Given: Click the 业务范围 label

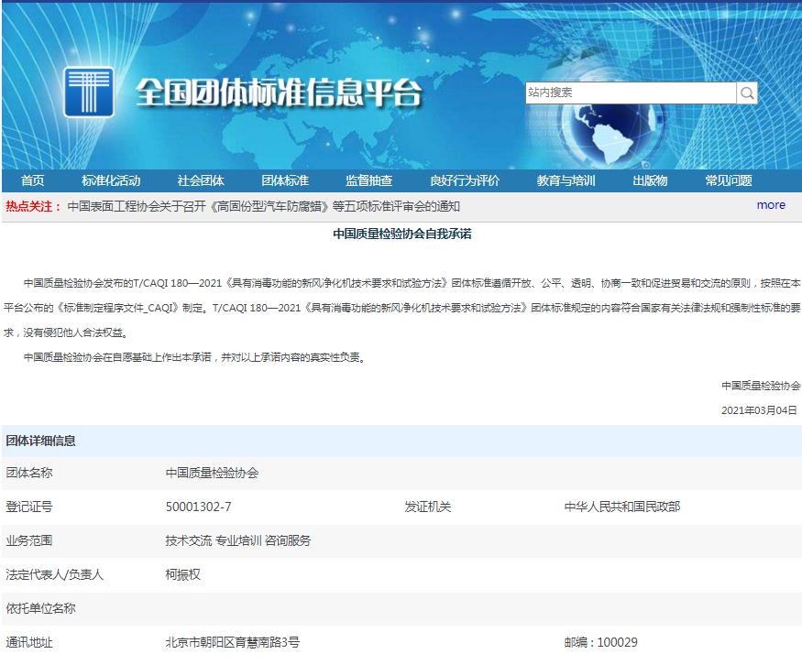Looking at the screenshot, I should pyautogui.click(x=29, y=540).
